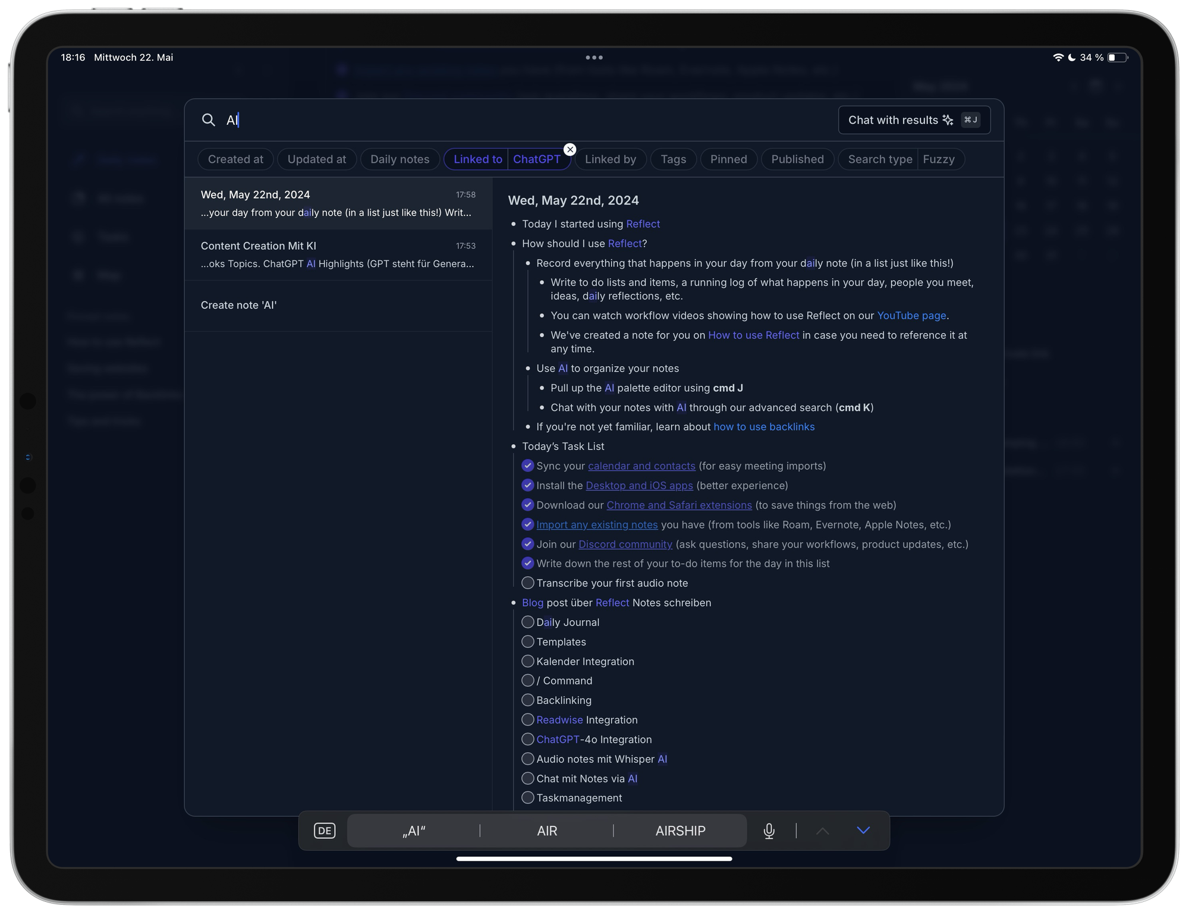The height and width of the screenshot is (915, 1189).
Task: Uncheck Download Chrome and Safari extensions task
Action: (527, 505)
